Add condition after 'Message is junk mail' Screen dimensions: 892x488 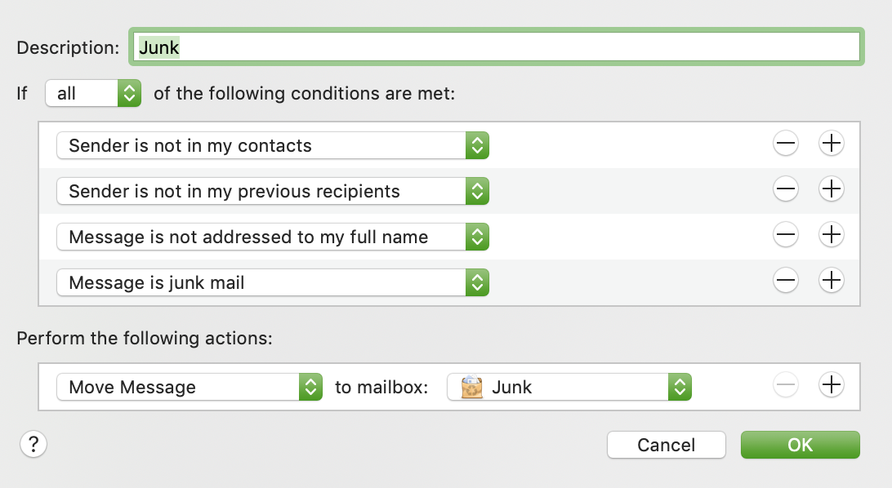[x=831, y=282]
